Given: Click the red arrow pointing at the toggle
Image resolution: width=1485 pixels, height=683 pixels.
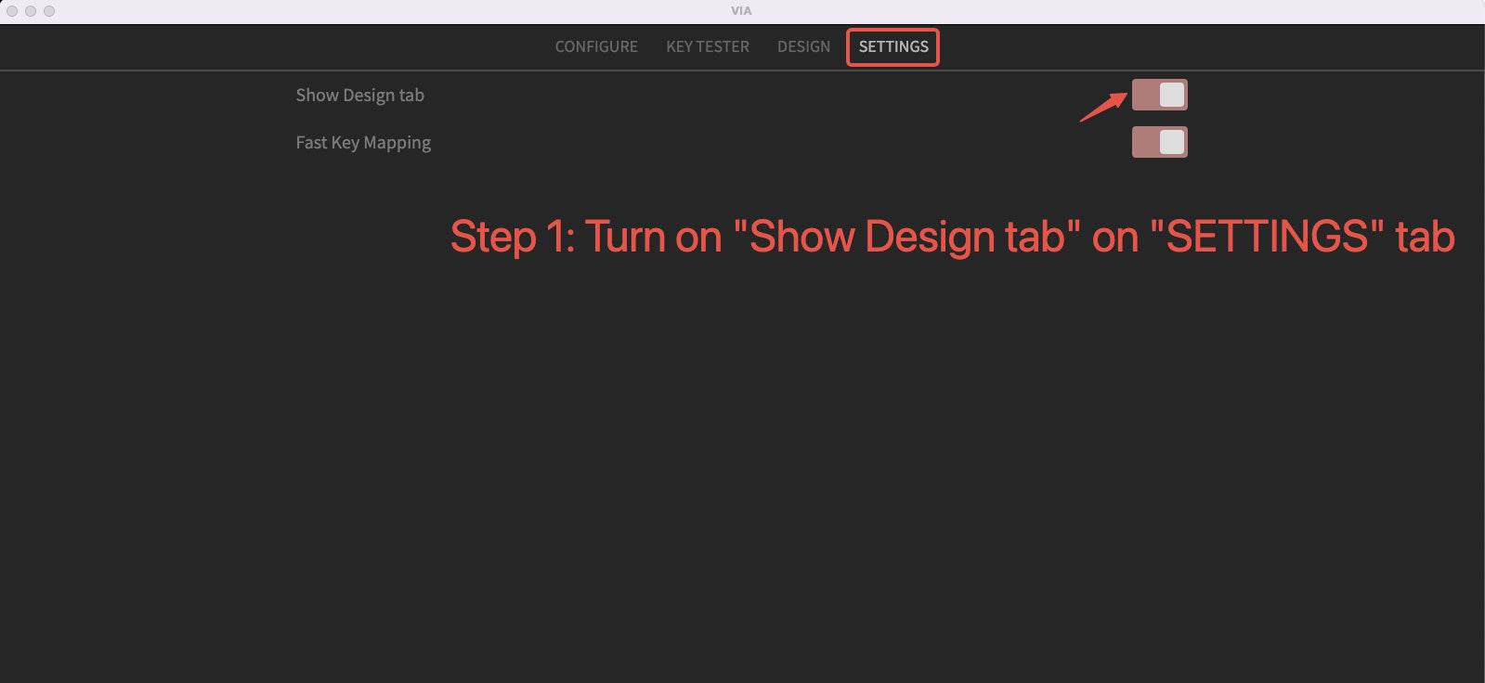Looking at the screenshot, I should pyautogui.click(x=1103, y=107).
